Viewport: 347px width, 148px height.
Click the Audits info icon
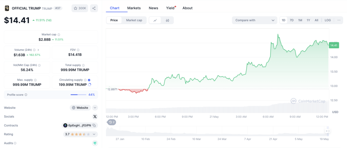[x=15, y=143]
